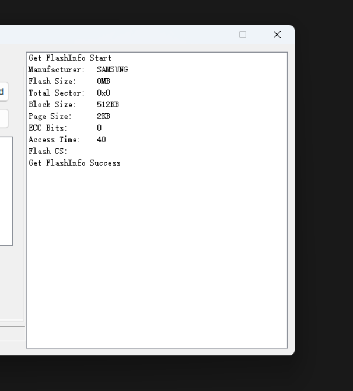The width and height of the screenshot is (353, 391).
Task: Click the 'ECC Bits:' log label
Action: [x=48, y=128]
